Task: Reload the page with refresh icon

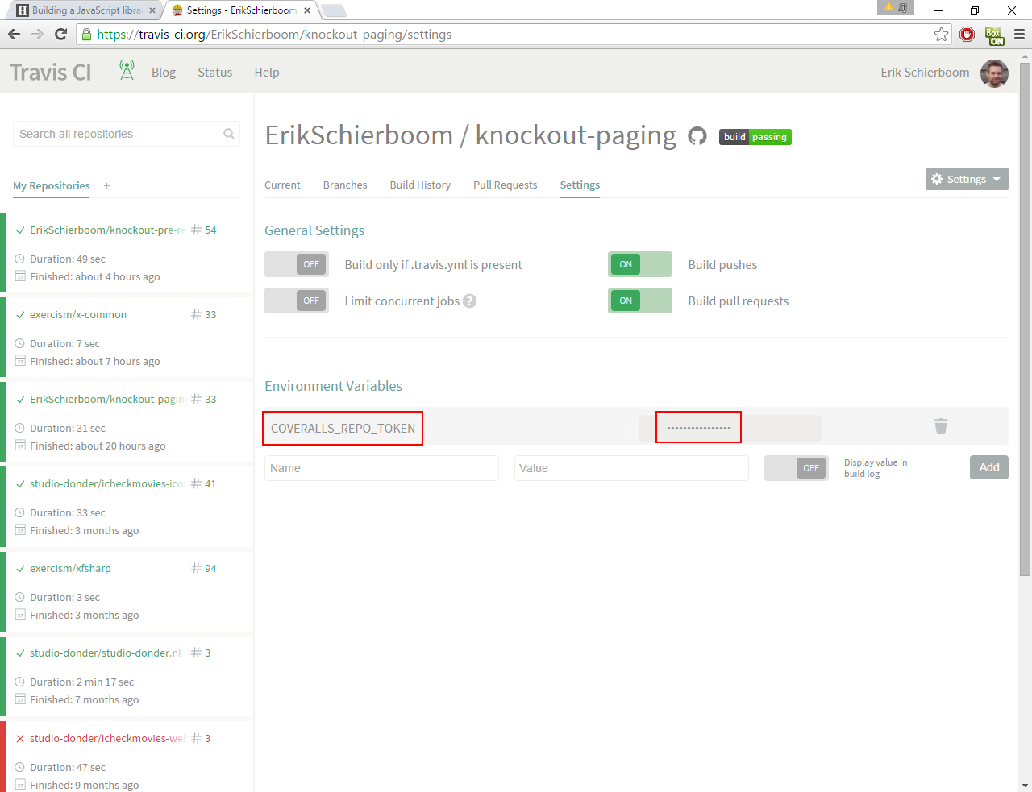Action: click(60, 34)
